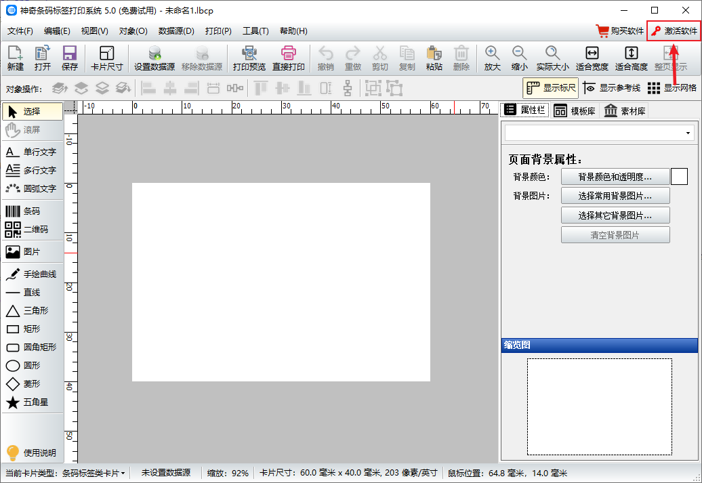Open 打印预览 print preview

coord(249,58)
